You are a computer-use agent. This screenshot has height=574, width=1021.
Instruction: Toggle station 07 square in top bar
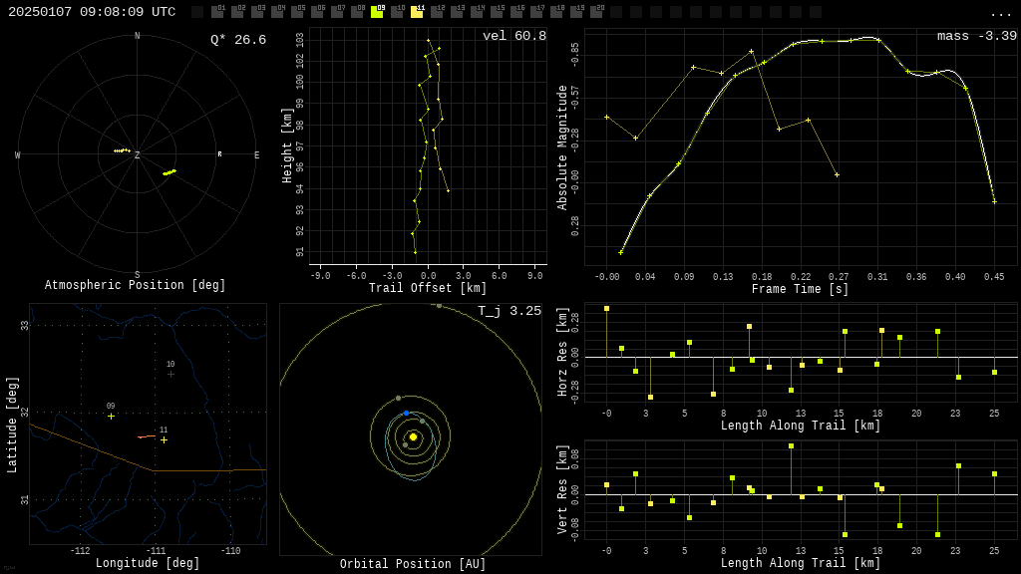337,12
